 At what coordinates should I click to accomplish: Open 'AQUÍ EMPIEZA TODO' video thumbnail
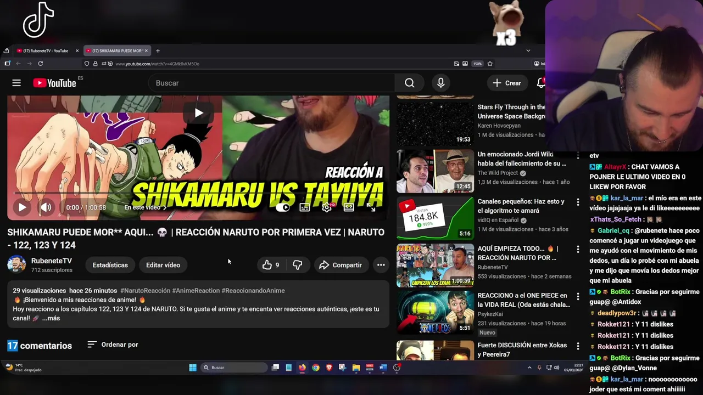click(x=435, y=266)
